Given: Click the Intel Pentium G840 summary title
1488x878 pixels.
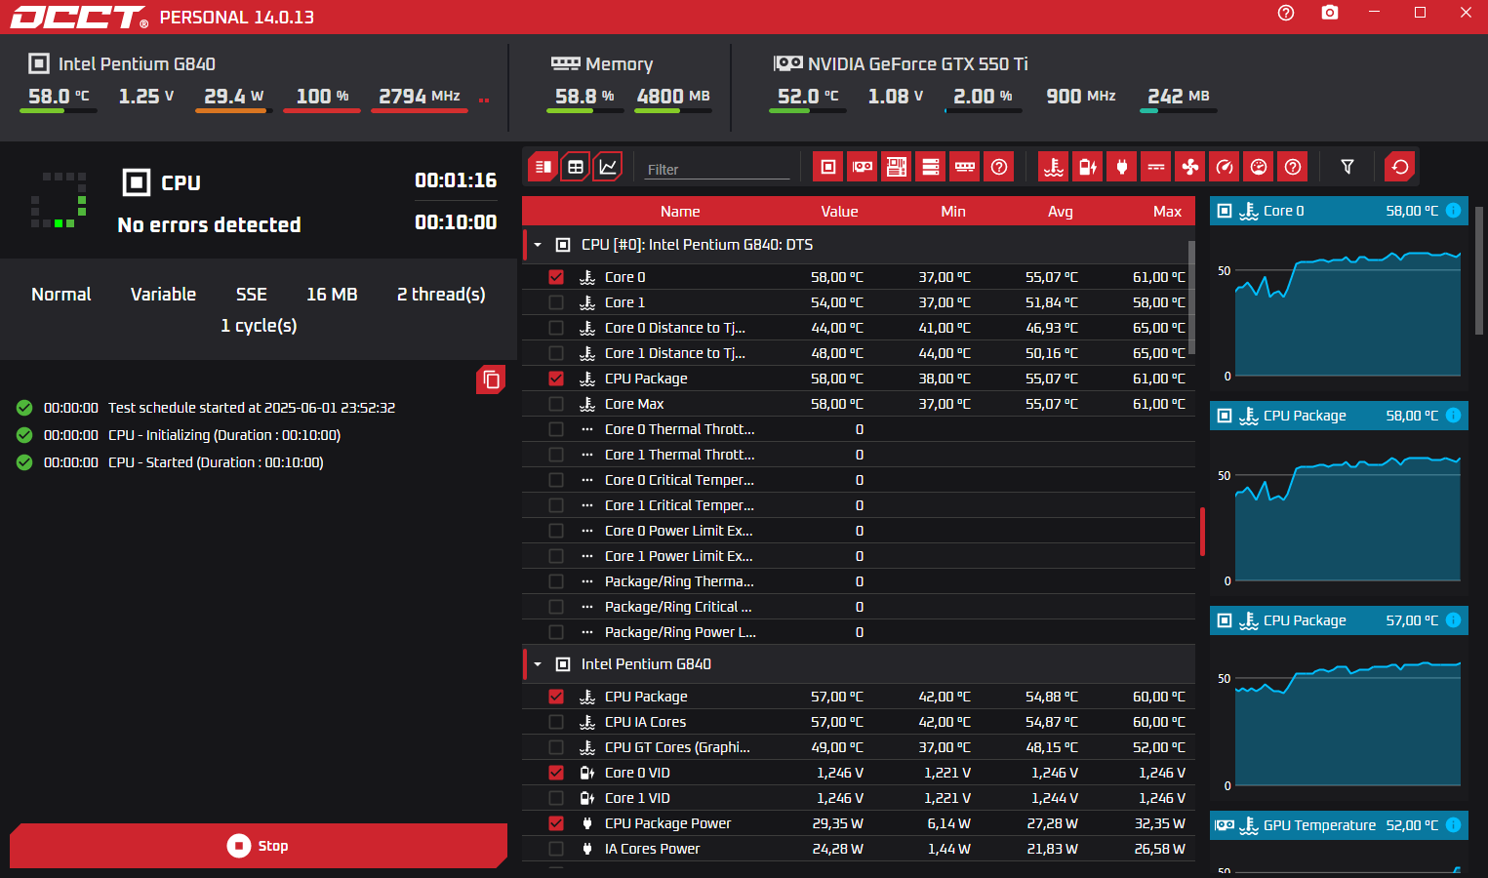Looking at the screenshot, I should [137, 64].
